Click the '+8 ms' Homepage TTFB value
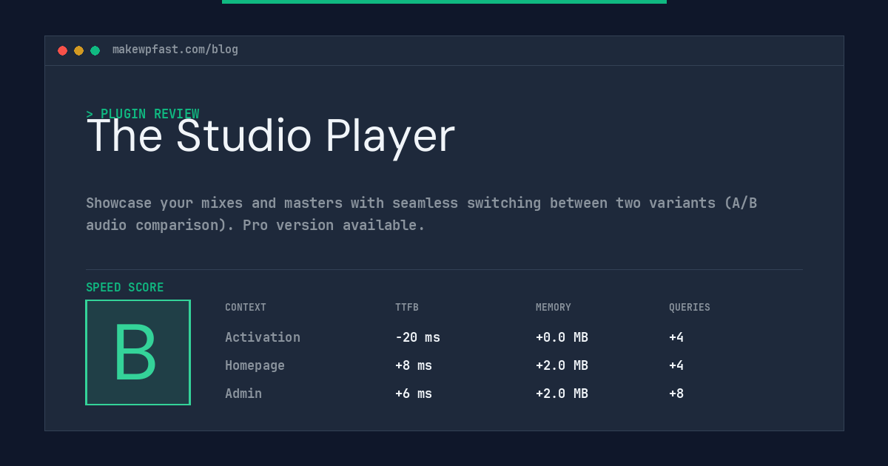This screenshot has width=888, height=466. click(414, 365)
